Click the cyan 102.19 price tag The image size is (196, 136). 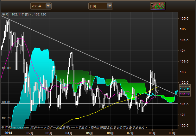pos(185,89)
